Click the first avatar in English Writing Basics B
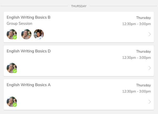Image resolution: width=158 pixels, height=114 pixels. tap(11, 34)
